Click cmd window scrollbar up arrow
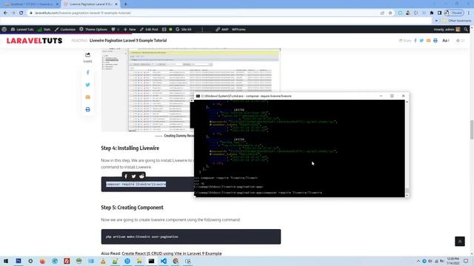Screen dimensions: 474x266 (407, 102)
